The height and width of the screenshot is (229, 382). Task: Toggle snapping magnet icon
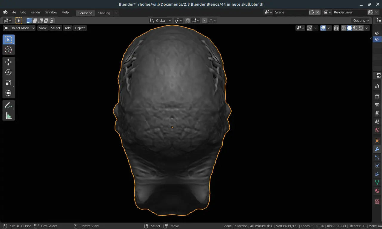188,21
